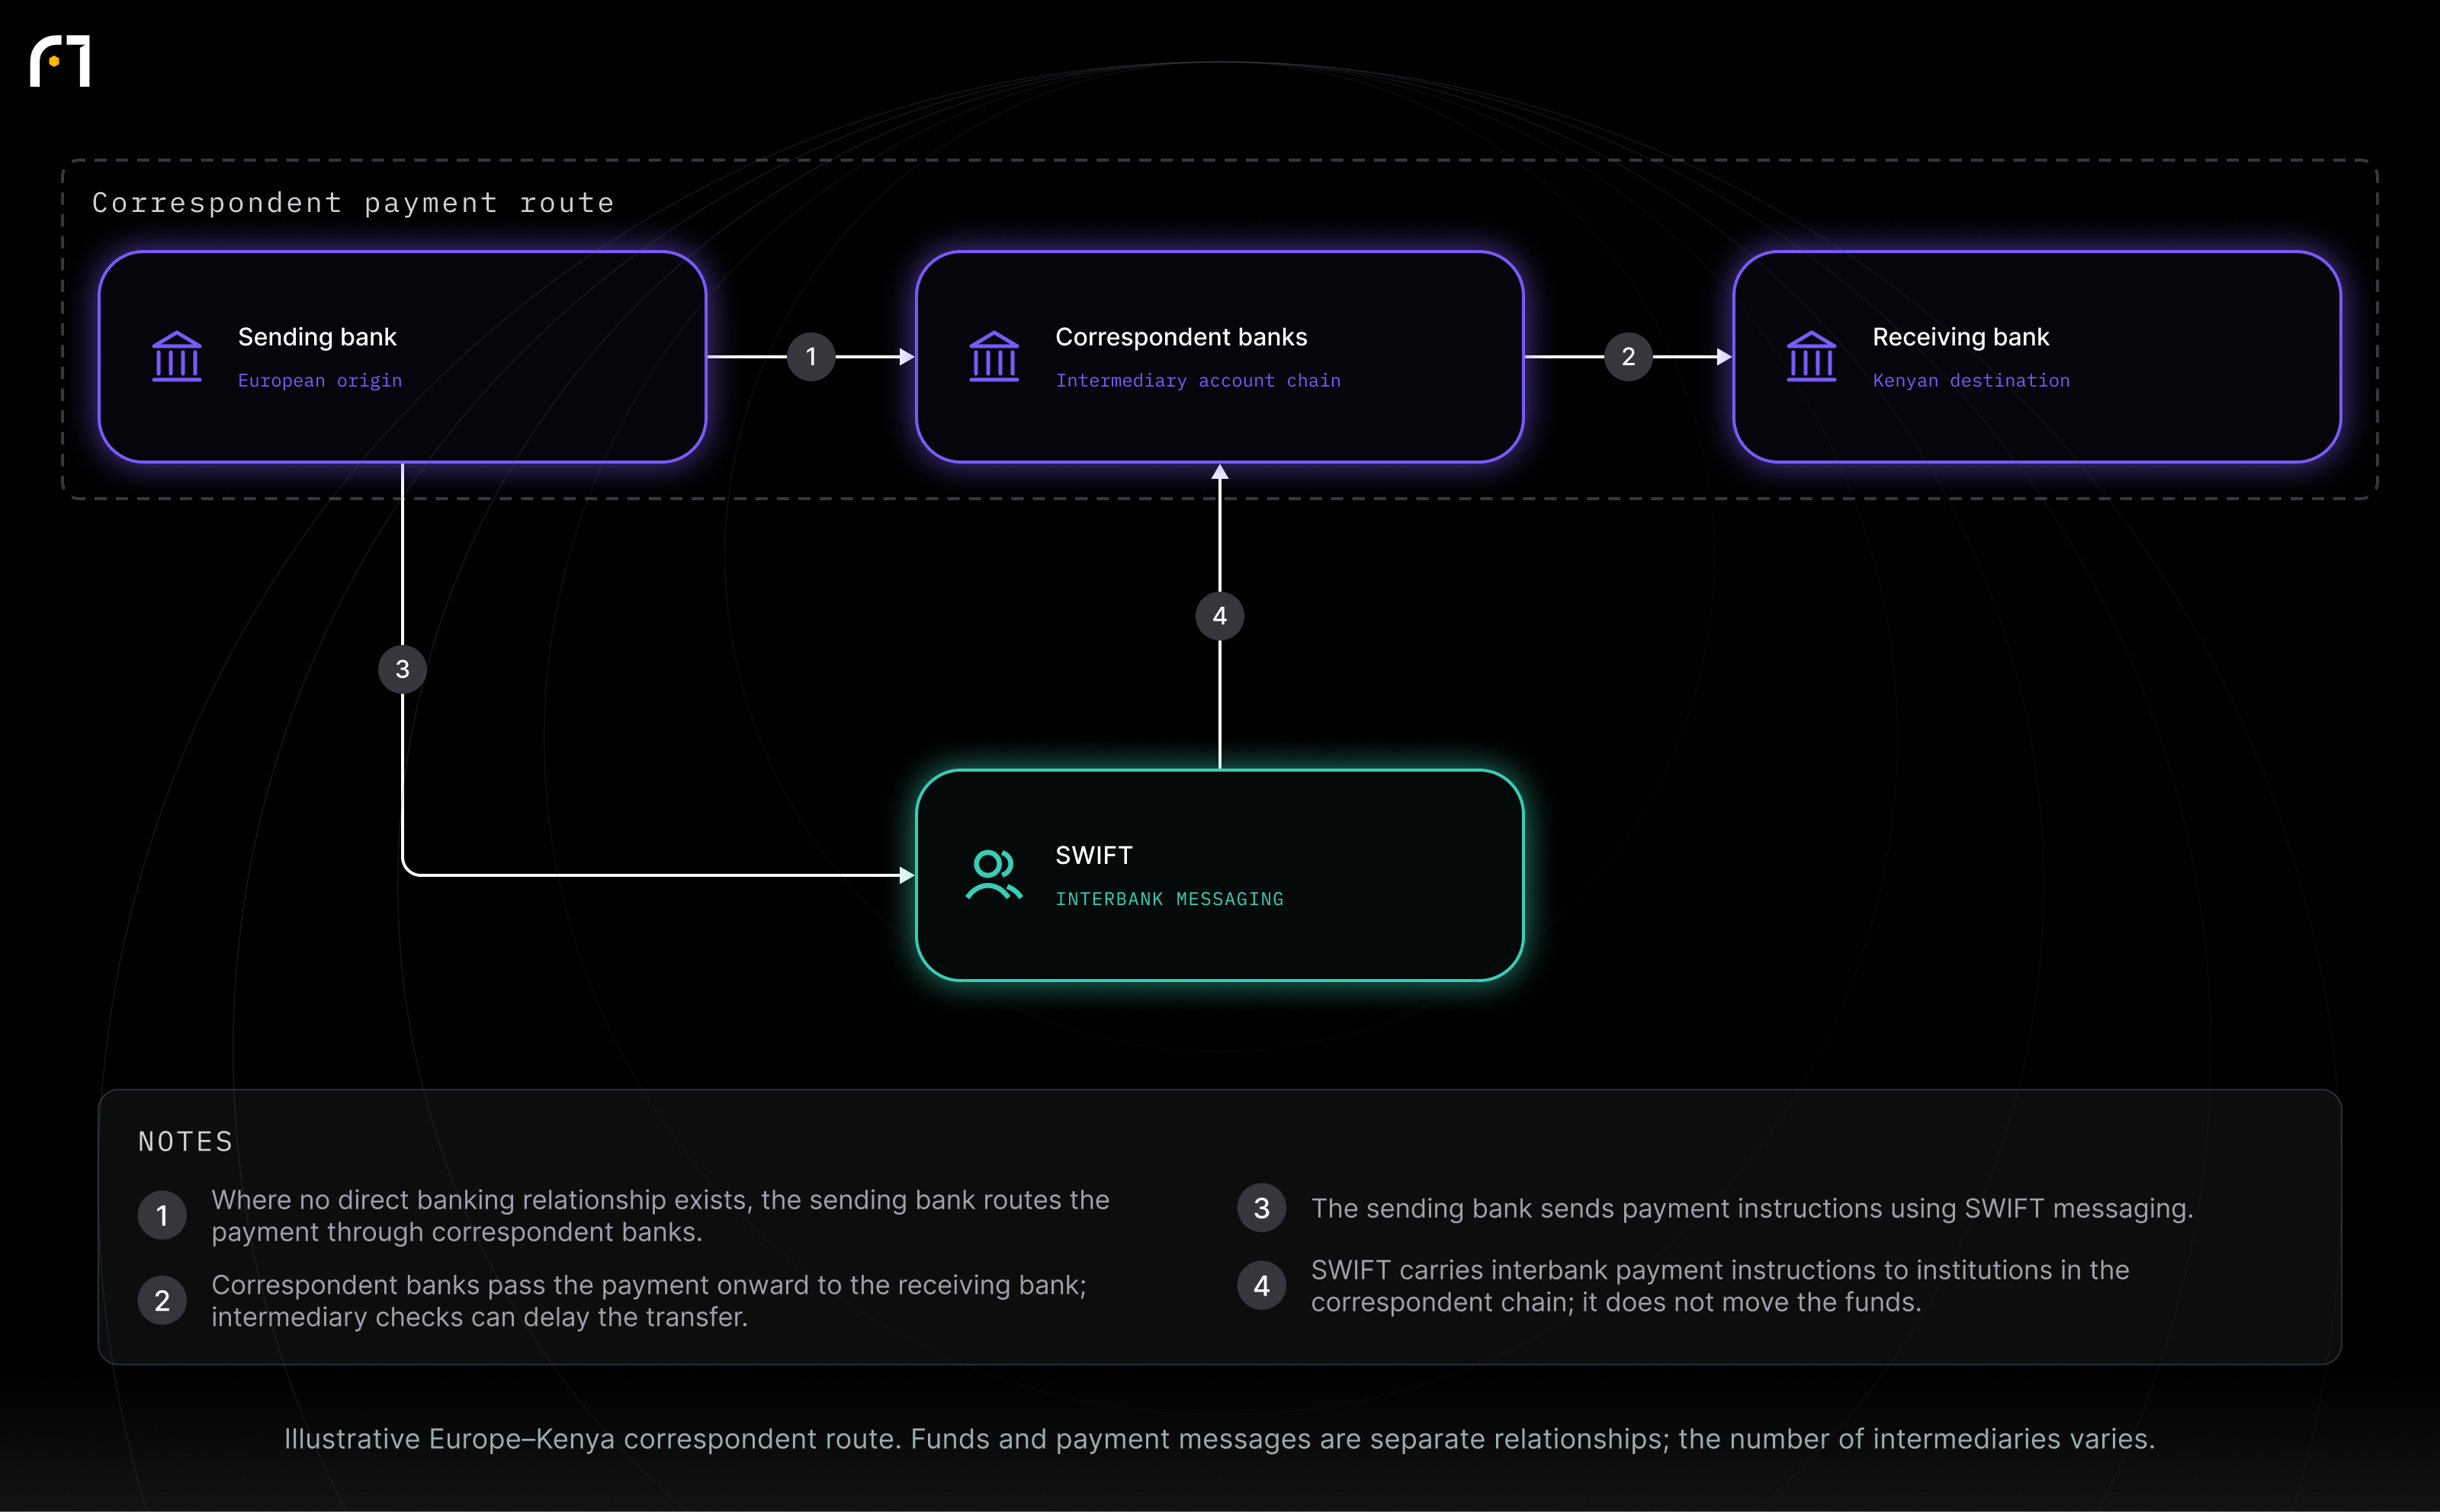Select the INTERBANK MESSAGING label
Viewport: 2440px width, 1512px height.
[x=1169, y=899]
